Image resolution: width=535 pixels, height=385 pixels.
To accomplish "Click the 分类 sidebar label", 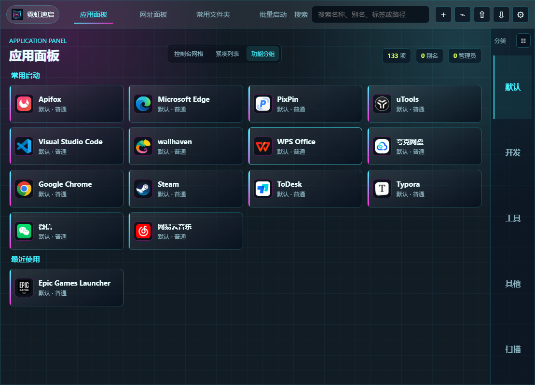I will pyautogui.click(x=500, y=41).
